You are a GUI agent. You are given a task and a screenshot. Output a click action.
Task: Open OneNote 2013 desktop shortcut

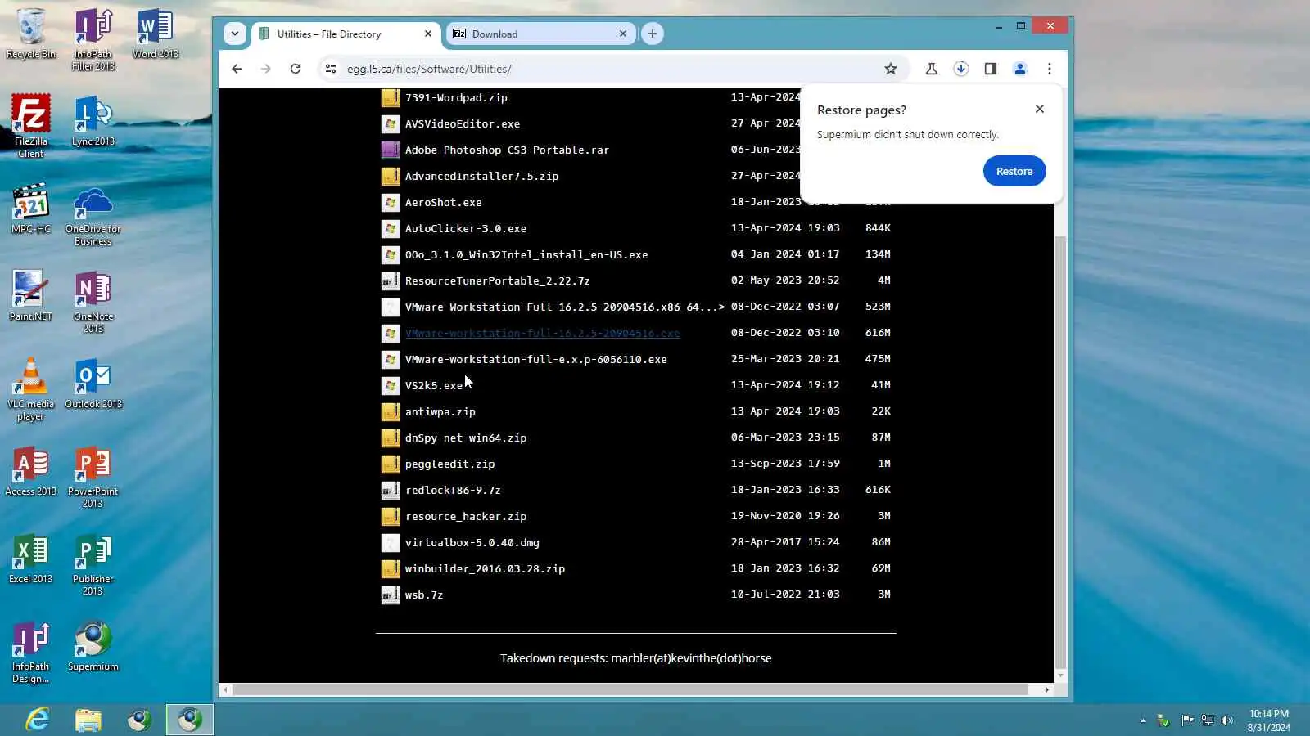(x=93, y=303)
